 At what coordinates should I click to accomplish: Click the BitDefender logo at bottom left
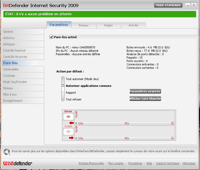click(18, 163)
